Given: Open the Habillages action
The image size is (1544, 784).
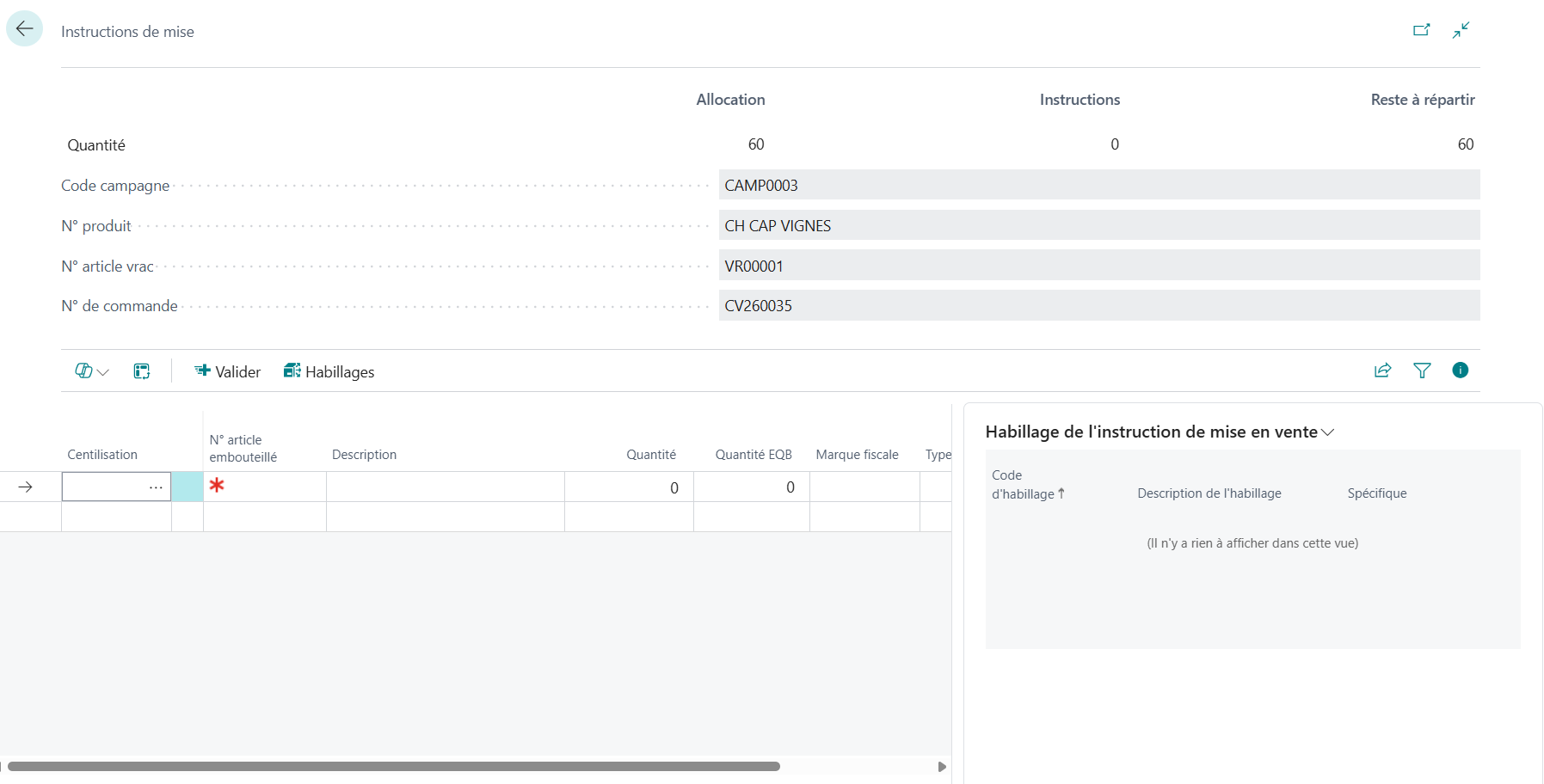Looking at the screenshot, I should (329, 371).
